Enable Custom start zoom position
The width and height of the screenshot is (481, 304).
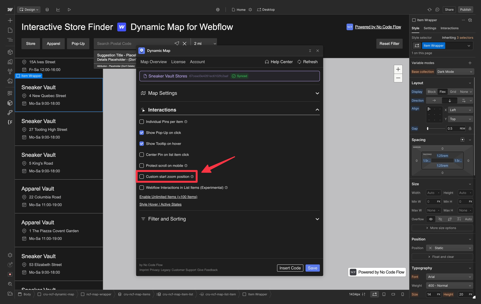coord(142,177)
